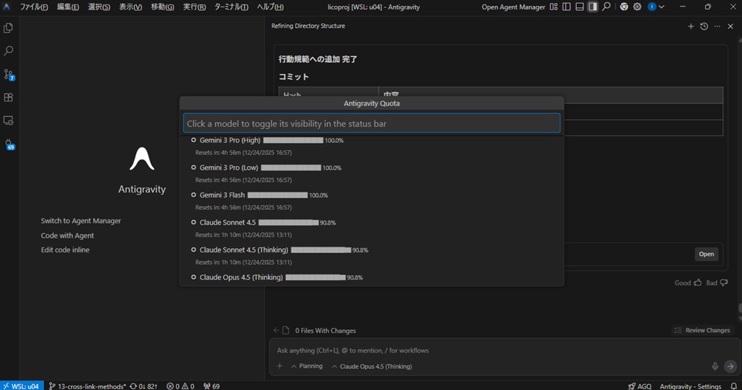Open the Extensions view in activity bar
The height and width of the screenshot is (390, 742).
9,97
